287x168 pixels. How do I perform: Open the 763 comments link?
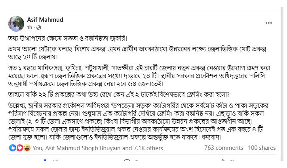(224, 148)
